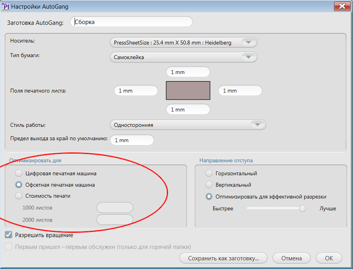The image size is (353, 269).
Task: Click the 1000 листов cost field
Action: pyautogui.click(x=115, y=208)
